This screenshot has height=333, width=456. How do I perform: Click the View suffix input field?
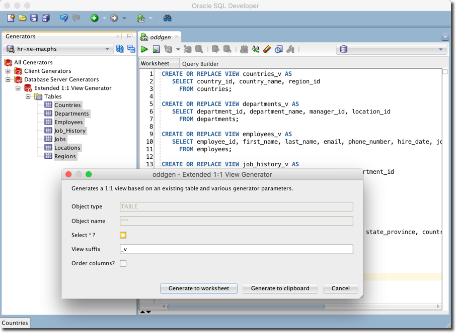[x=237, y=249]
